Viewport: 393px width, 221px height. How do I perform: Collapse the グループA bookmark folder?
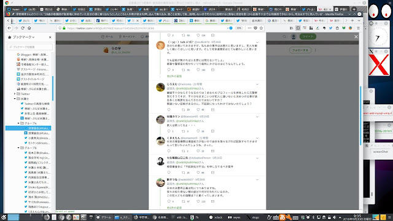[x=18, y=123]
